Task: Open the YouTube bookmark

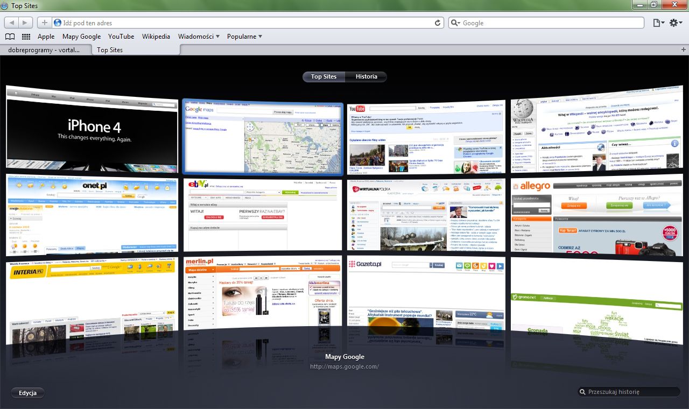Action: 121,37
